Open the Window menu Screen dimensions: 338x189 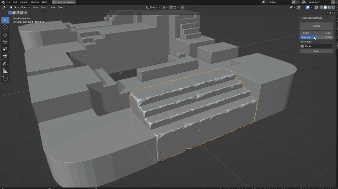click(x=35, y=2)
